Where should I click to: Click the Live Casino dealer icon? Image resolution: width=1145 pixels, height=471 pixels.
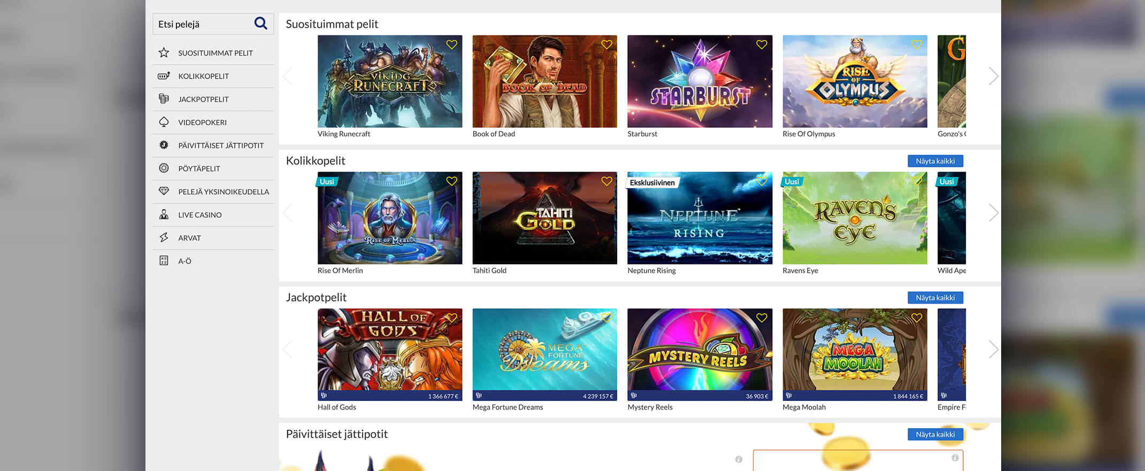(x=164, y=214)
